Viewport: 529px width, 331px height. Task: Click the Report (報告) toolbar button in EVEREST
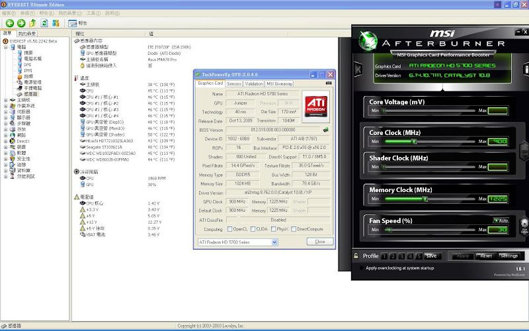77,23
